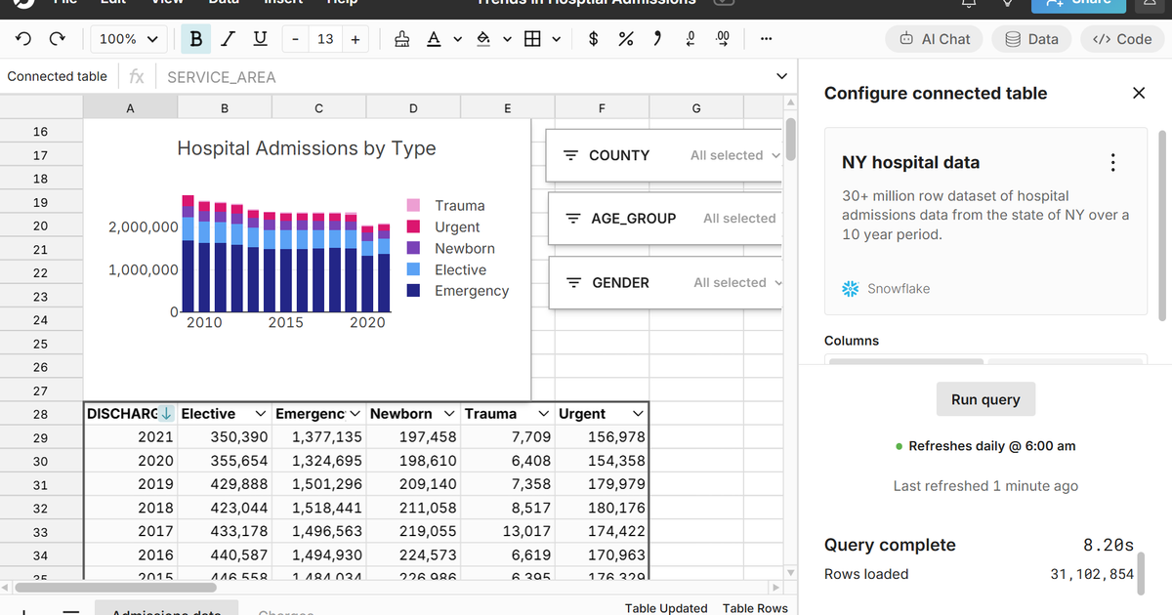This screenshot has width=1172, height=615.
Task: Click the COUNTY filter icon
Action: coord(571,155)
